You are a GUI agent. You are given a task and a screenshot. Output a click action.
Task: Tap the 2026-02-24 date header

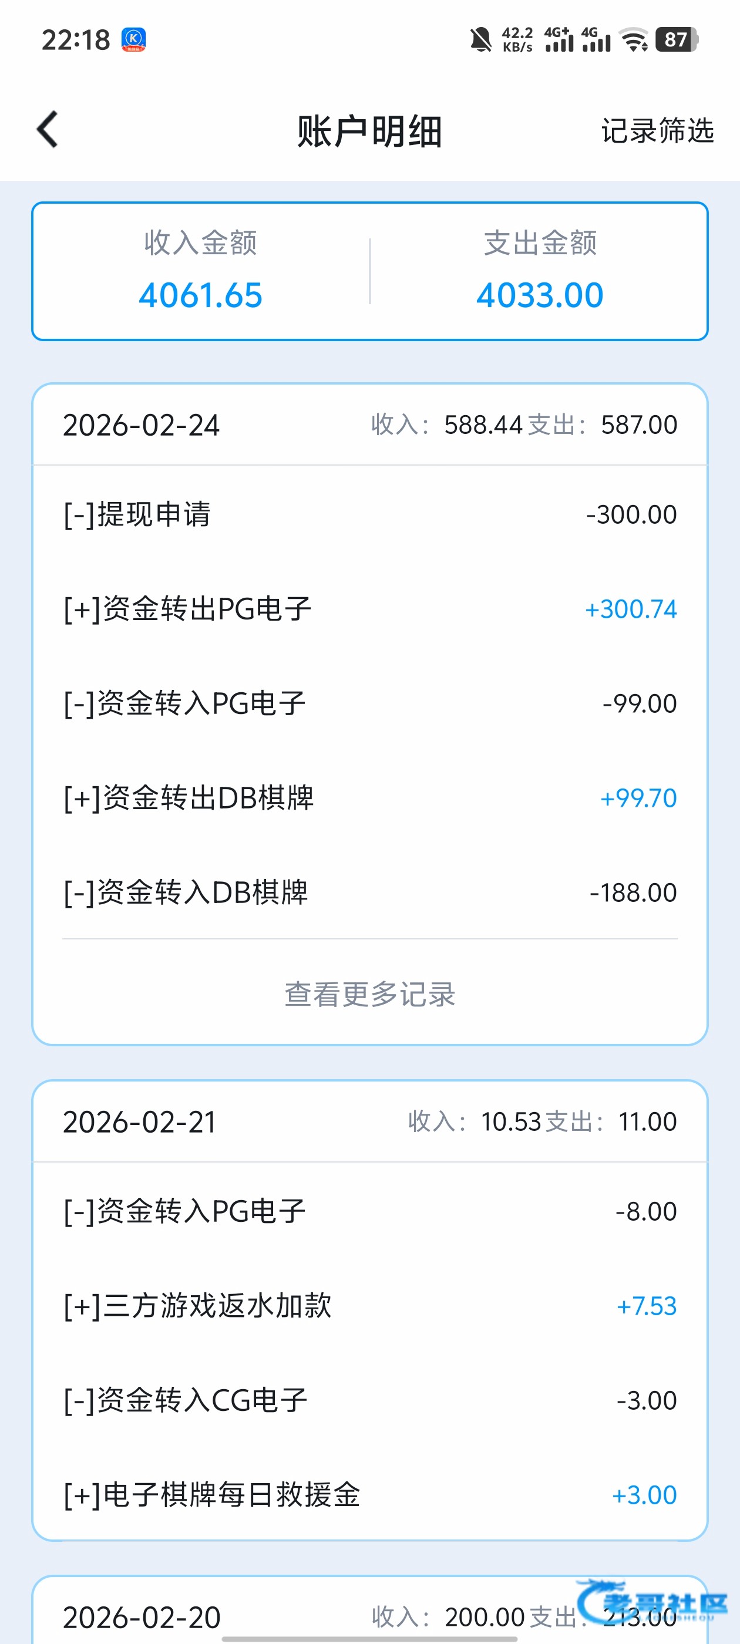tap(141, 425)
